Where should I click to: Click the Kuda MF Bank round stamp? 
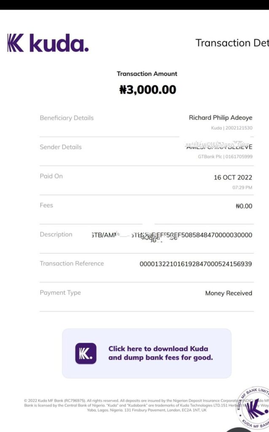253,409
